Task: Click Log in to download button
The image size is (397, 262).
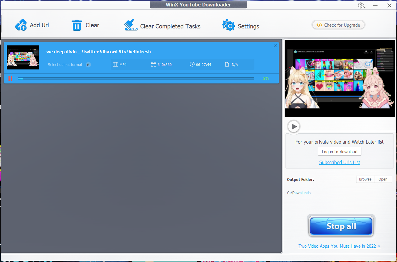Action: pos(339,152)
